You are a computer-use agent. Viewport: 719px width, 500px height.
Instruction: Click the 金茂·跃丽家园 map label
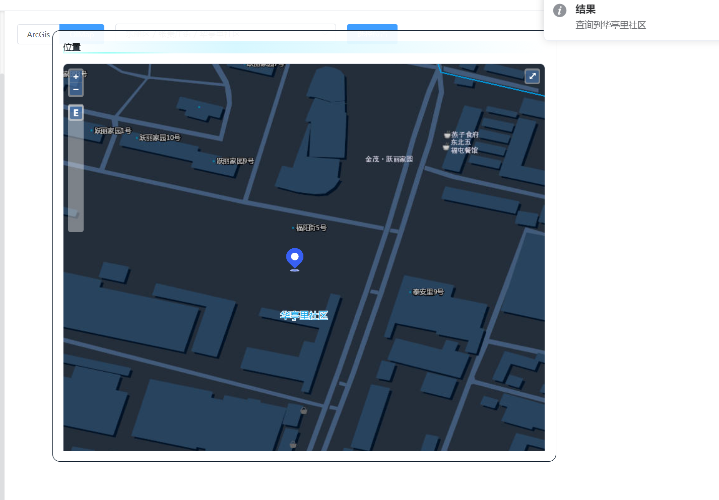click(389, 159)
